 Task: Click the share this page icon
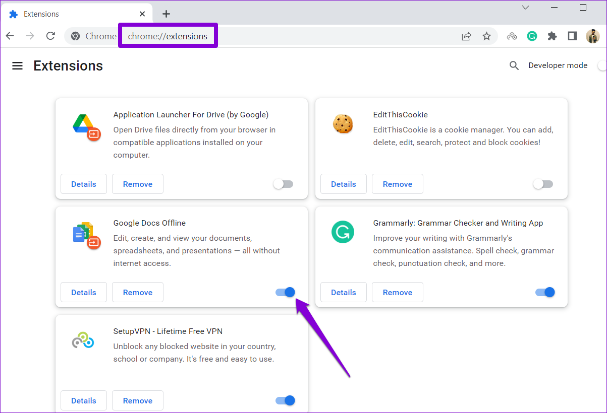coord(466,36)
